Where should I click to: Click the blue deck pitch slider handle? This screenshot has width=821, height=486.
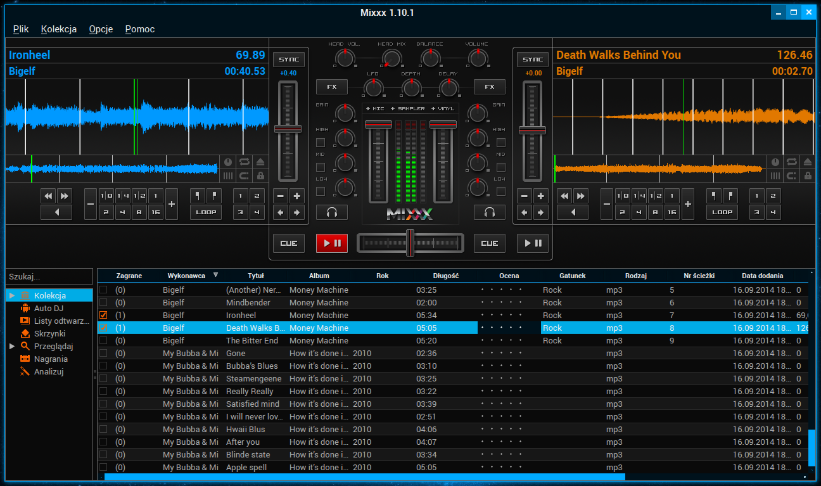(x=288, y=129)
